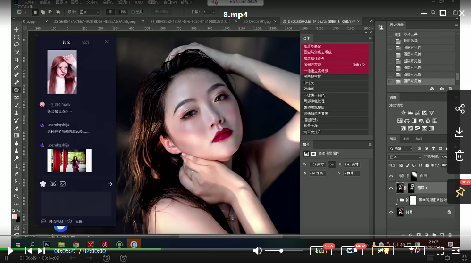The width and height of the screenshot is (471, 263).
Task: Switch to the 成员 tab in chat
Action: [85, 42]
